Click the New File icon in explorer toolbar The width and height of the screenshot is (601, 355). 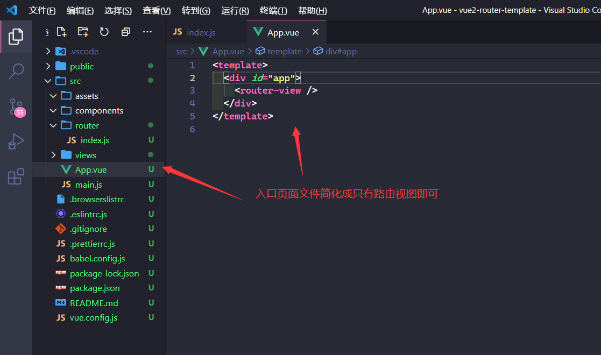62,32
